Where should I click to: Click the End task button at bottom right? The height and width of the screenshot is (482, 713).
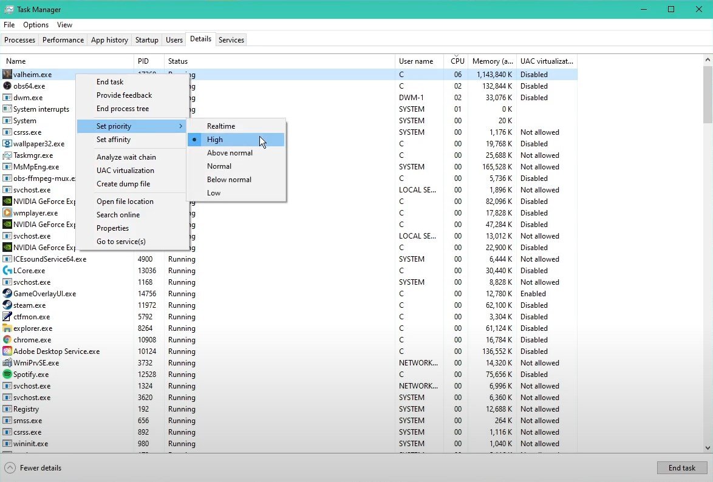tap(681, 468)
